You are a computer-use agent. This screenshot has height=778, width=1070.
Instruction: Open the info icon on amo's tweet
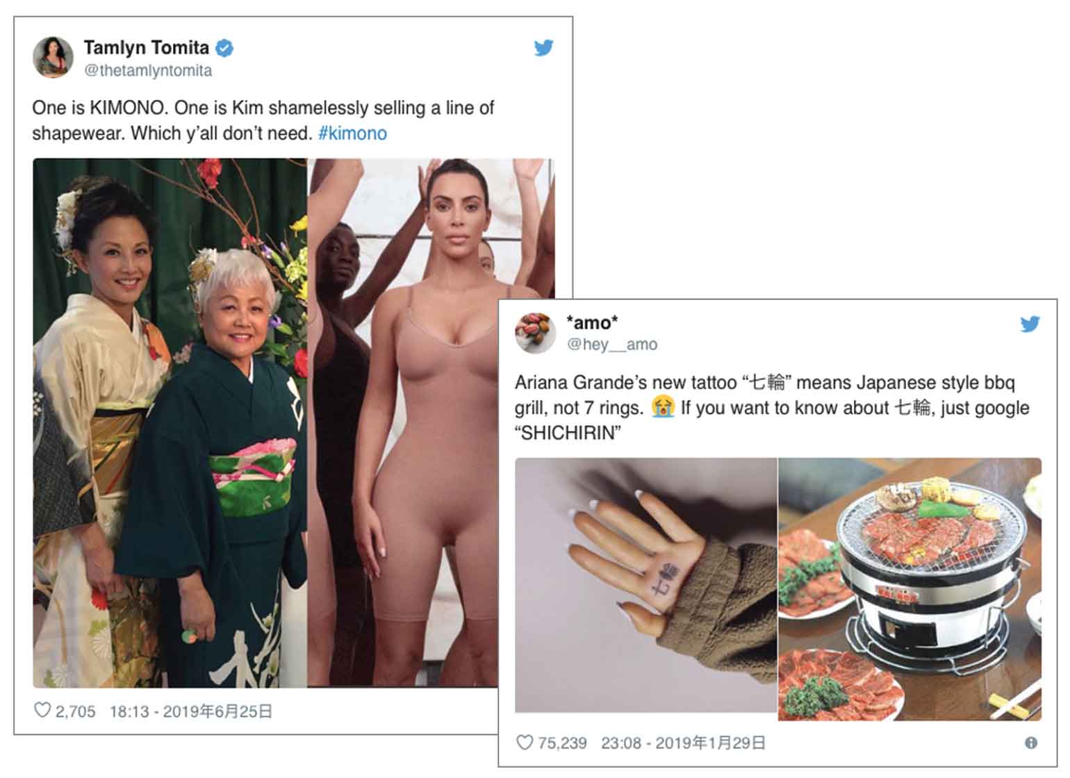point(1031,743)
